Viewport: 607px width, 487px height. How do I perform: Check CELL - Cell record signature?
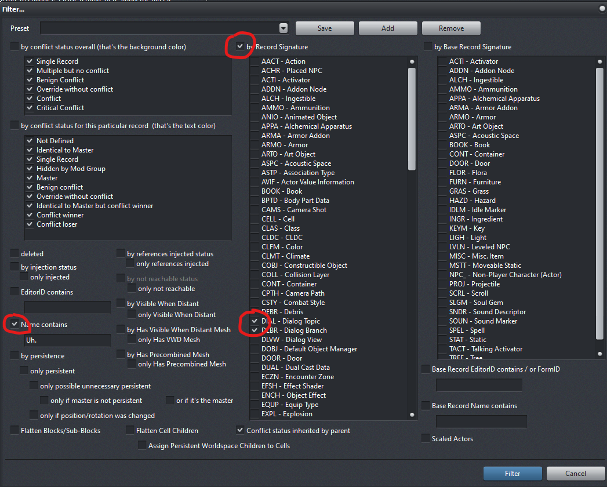255,219
